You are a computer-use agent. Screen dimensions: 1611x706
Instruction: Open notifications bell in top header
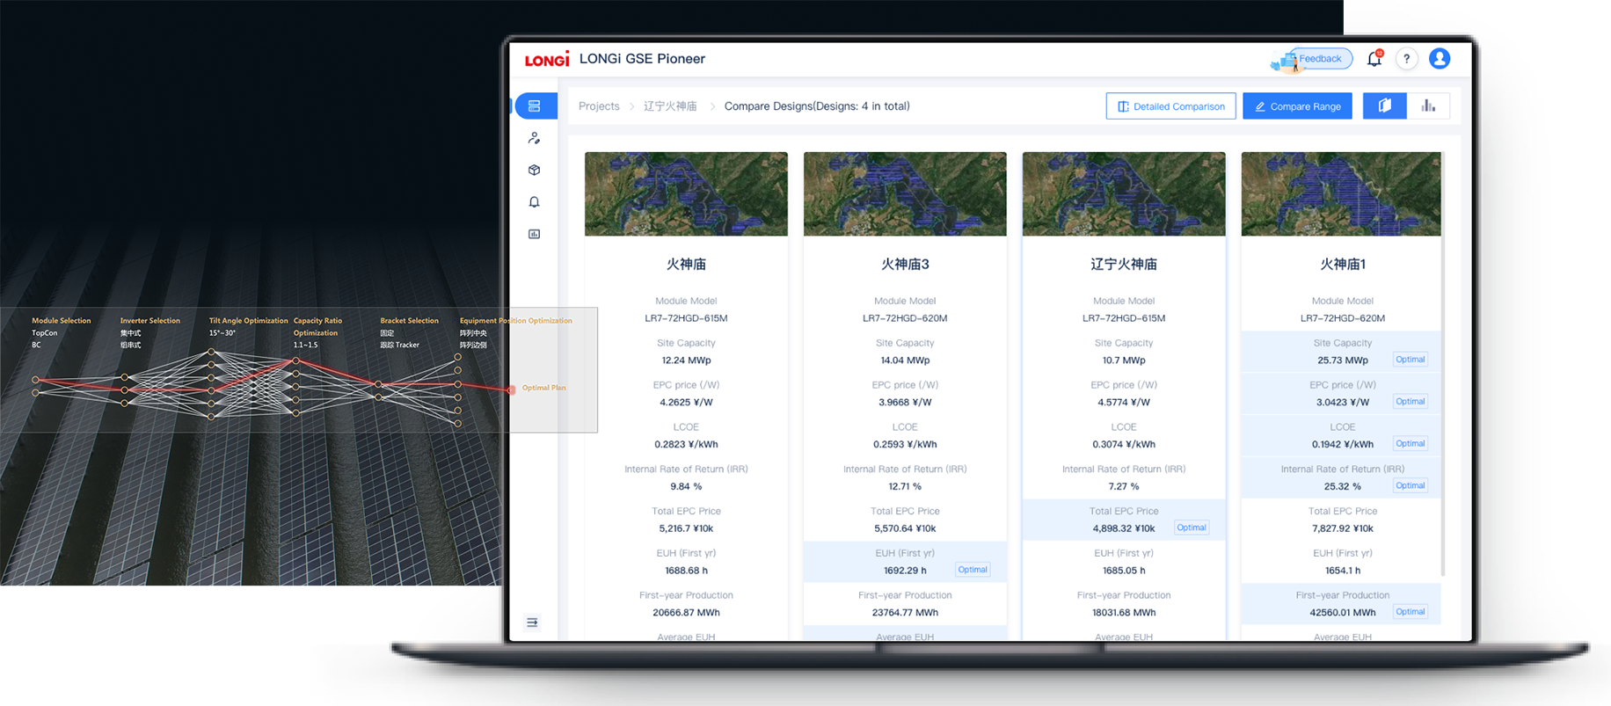(x=1374, y=59)
